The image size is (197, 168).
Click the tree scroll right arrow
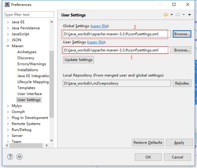46,146
